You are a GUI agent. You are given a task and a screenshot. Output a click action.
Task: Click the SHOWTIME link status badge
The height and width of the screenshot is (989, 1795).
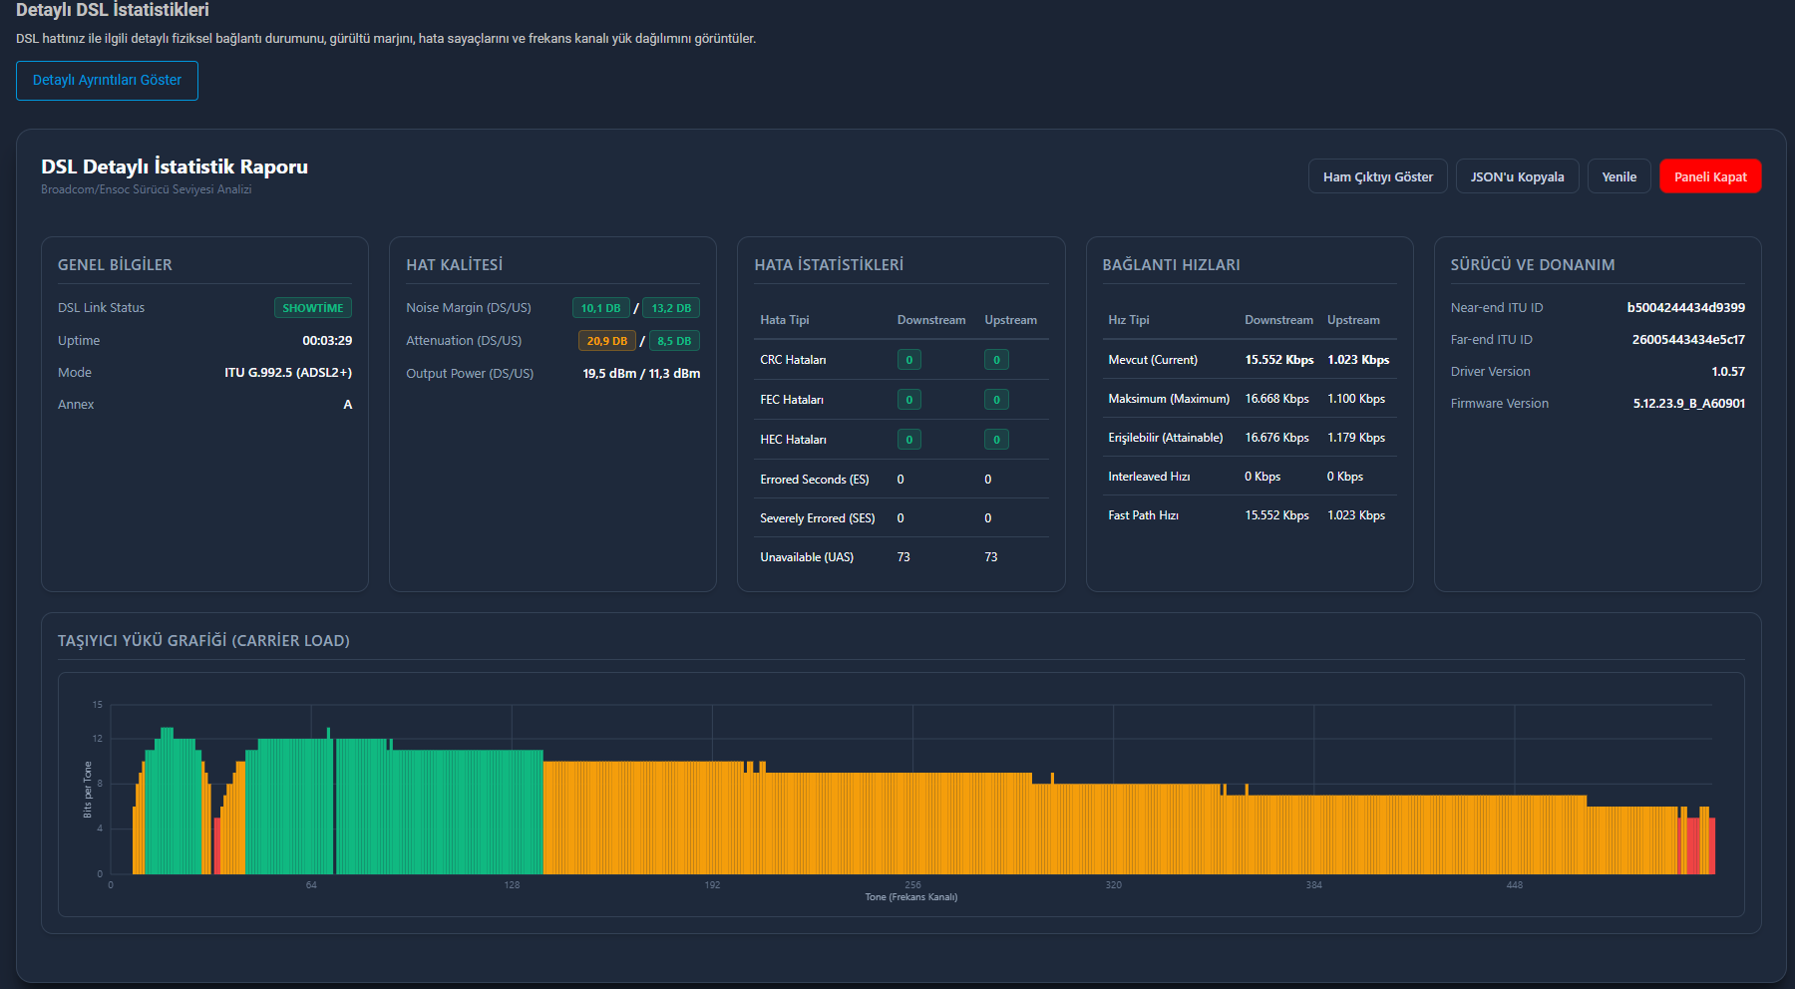tap(312, 308)
